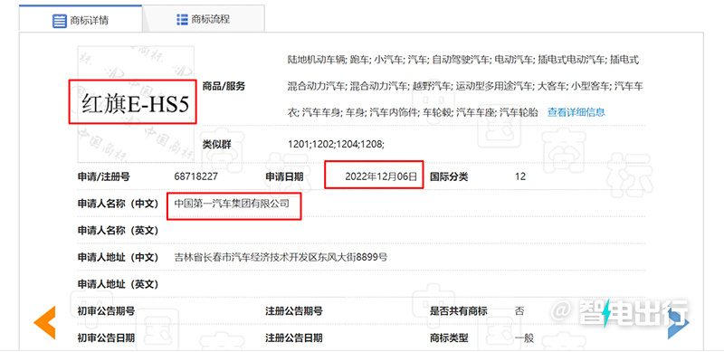Click the 红旗E-HS5 trademark image
Image resolution: width=724 pixels, height=352 pixels.
tap(136, 104)
